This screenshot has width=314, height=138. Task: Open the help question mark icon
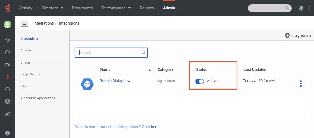coord(7,133)
